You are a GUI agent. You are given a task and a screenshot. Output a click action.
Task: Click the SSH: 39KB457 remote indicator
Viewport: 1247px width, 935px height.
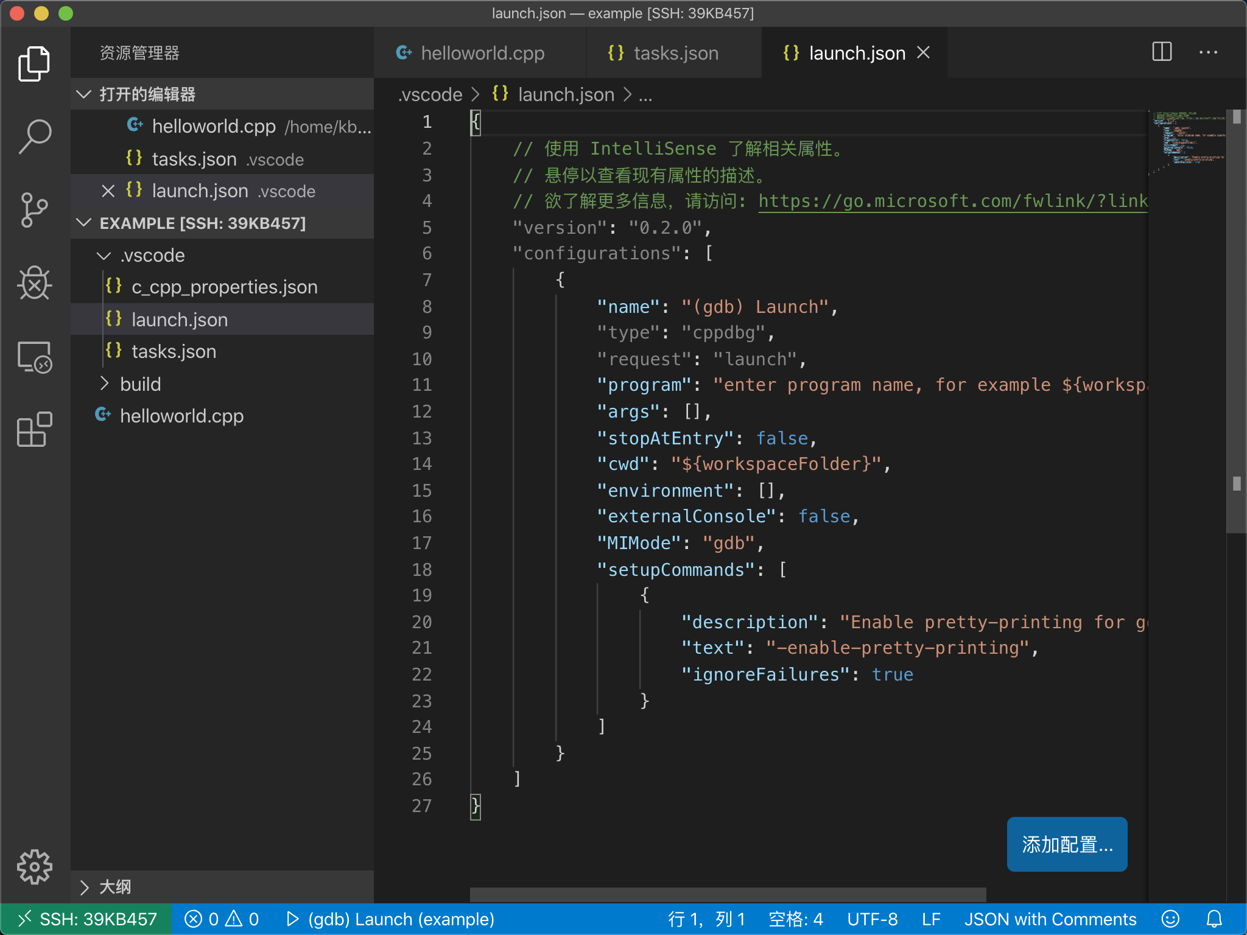[86, 919]
